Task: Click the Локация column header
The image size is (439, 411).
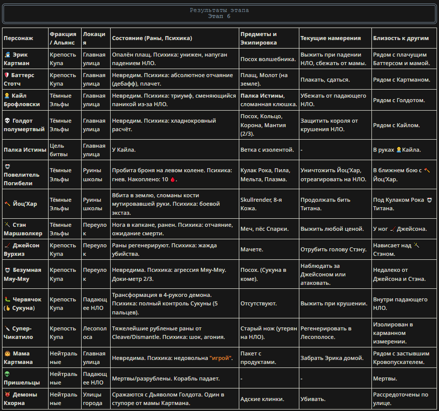Action: point(96,38)
